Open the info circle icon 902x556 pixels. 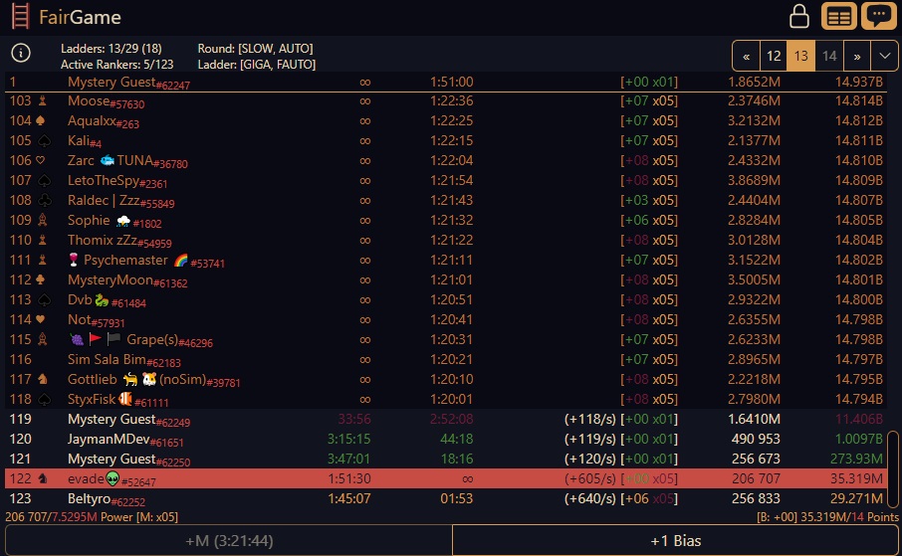20,54
